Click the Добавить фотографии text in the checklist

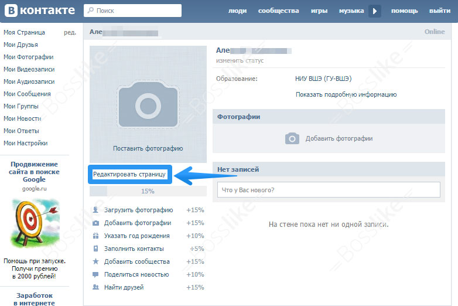point(138,223)
